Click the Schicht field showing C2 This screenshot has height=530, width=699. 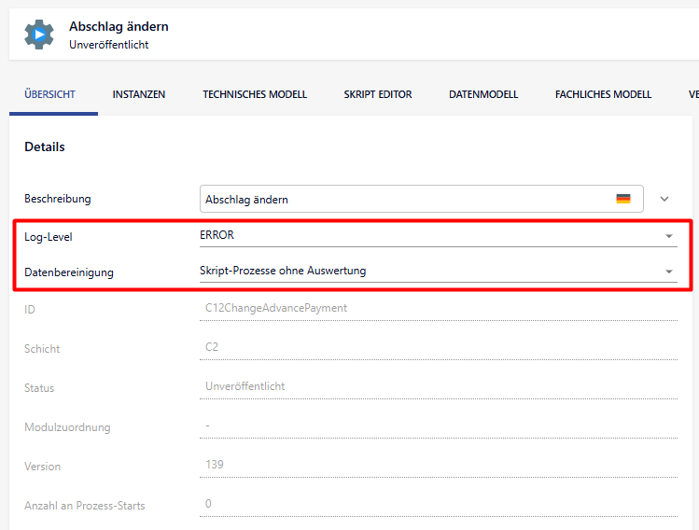[x=439, y=347]
